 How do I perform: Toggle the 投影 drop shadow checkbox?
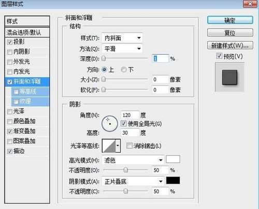coord(10,42)
